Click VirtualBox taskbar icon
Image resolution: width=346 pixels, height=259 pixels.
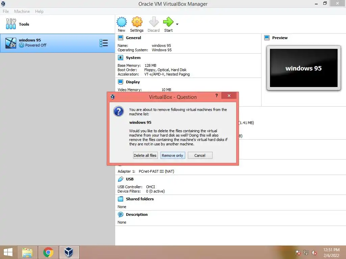pos(69,252)
